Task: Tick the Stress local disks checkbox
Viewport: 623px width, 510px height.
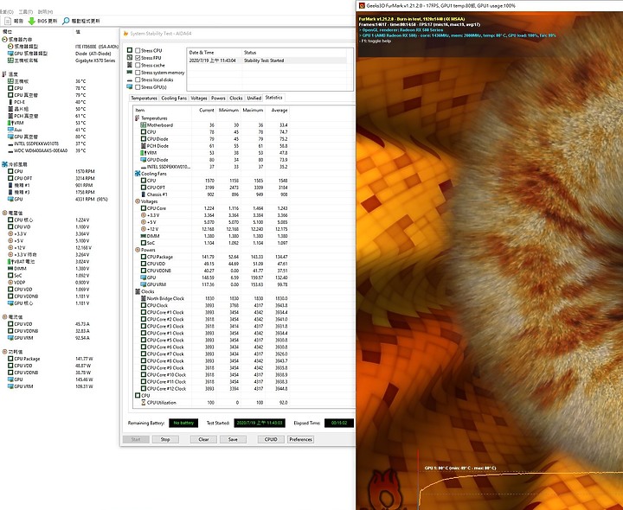Action: (138, 80)
